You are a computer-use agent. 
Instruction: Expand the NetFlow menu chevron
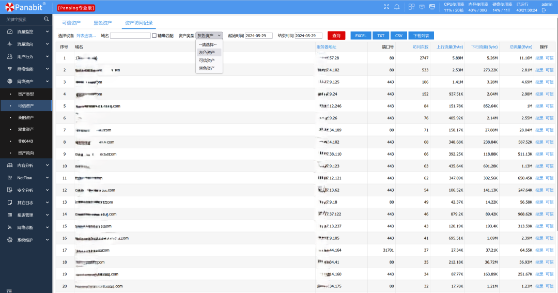[48, 178]
